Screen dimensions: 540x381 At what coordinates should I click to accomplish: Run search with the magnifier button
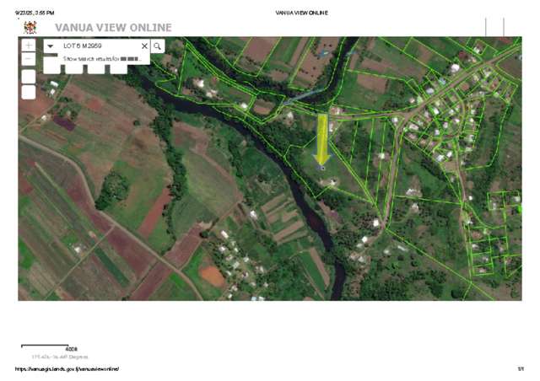point(158,46)
